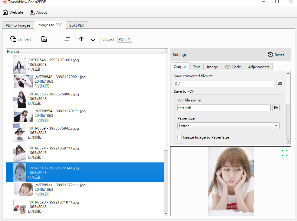Image resolution: width=297 pixels, height=221 pixels.
Task: Click the add image icon in toolbar
Action: click(x=44, y=39)
